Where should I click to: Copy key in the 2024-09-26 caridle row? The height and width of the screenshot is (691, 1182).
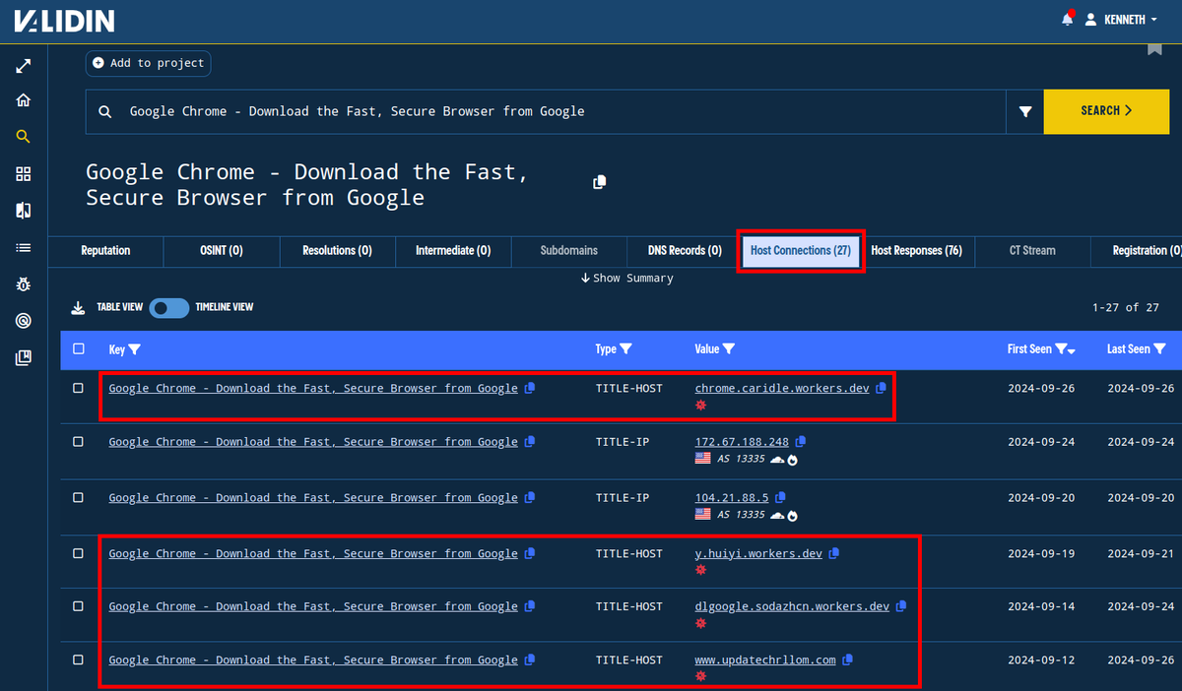(530, 388)
